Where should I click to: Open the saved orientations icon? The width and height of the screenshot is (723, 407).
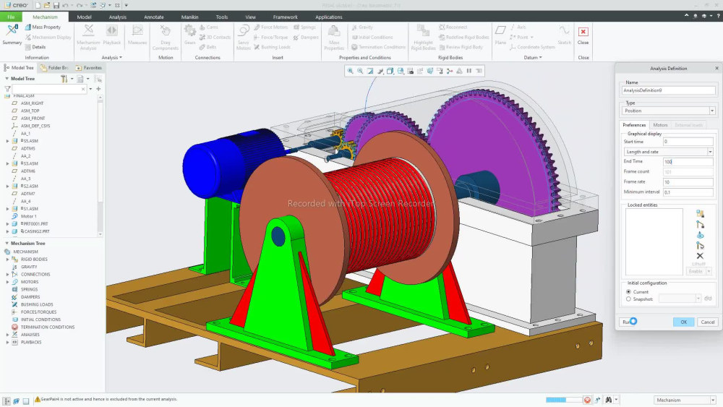tap(401, 71)
